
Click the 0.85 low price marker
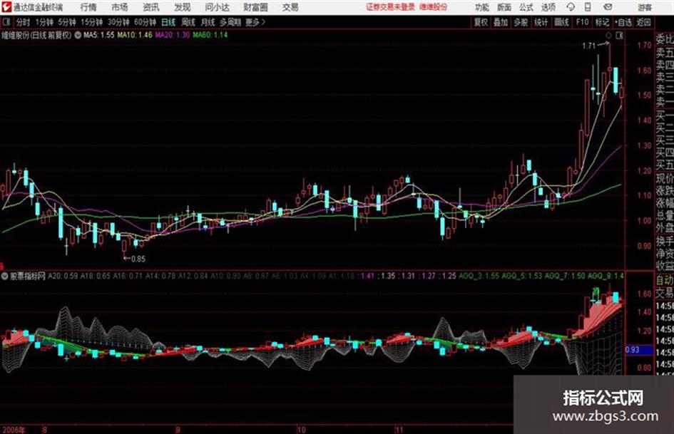138,259
